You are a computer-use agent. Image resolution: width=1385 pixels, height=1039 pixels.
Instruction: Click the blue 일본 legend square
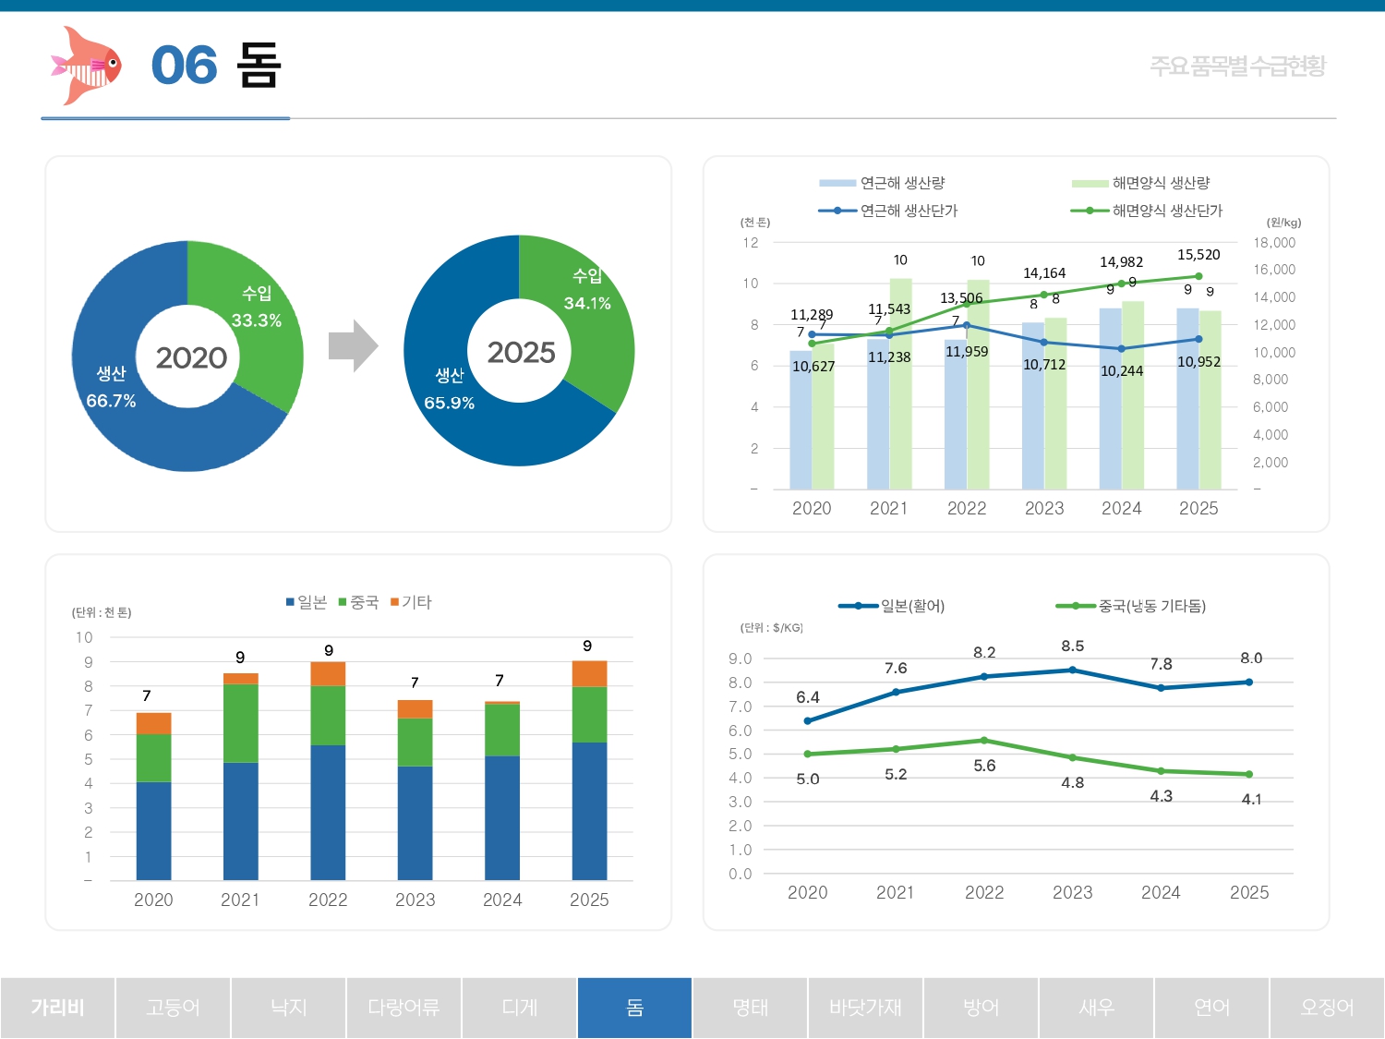(290, 602)
